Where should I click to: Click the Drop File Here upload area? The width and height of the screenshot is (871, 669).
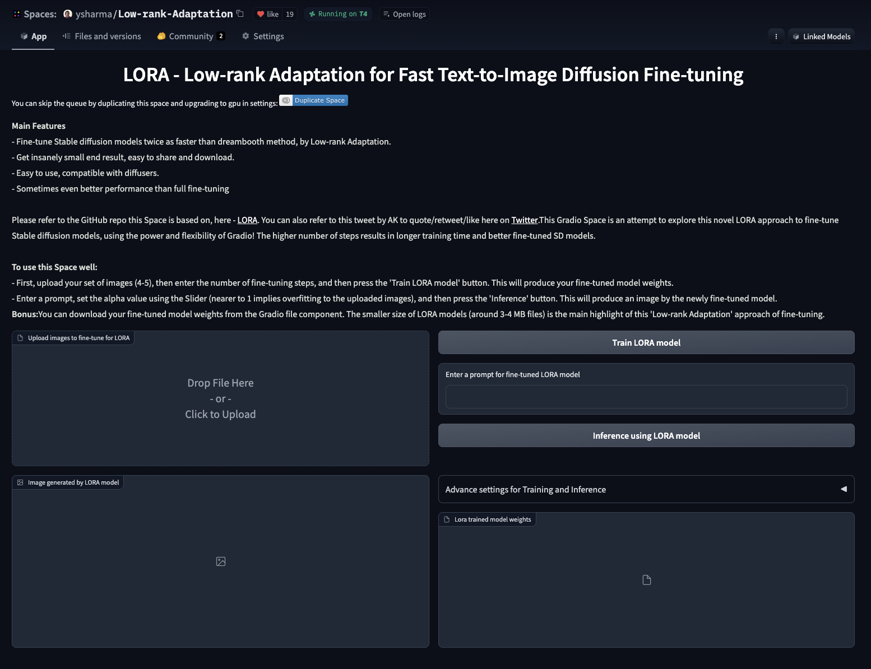pos(220,398)
